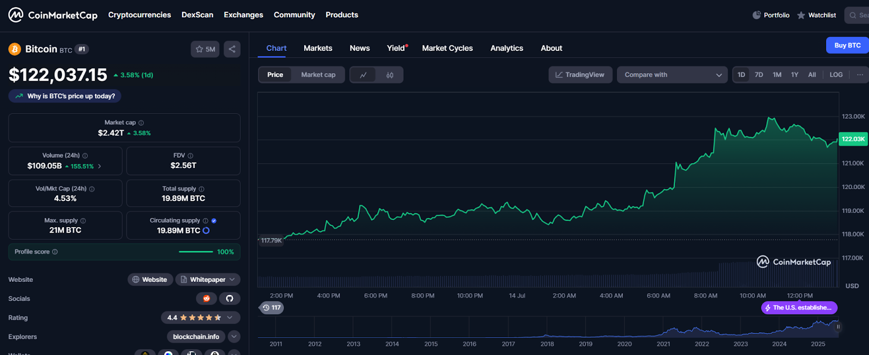Click the CoinMarketCap logo

pyautogui.click(x=53, y=15)
